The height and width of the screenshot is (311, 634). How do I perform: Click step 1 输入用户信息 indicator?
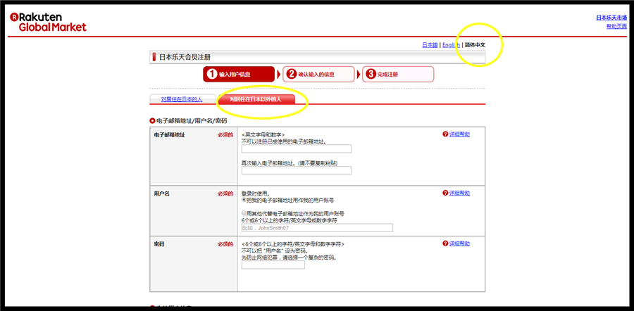point(238,74)
